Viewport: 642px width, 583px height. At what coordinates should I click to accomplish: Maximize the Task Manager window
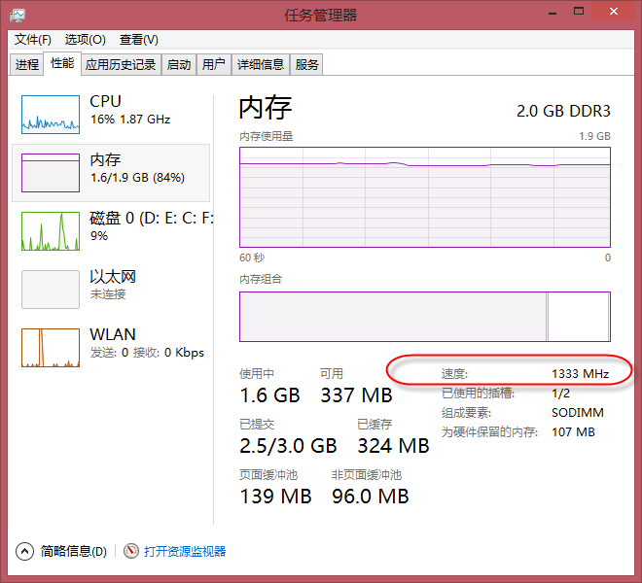(x=579, y=12)
